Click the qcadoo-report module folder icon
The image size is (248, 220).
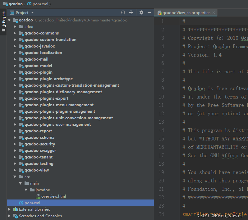(x=21, y=131)
